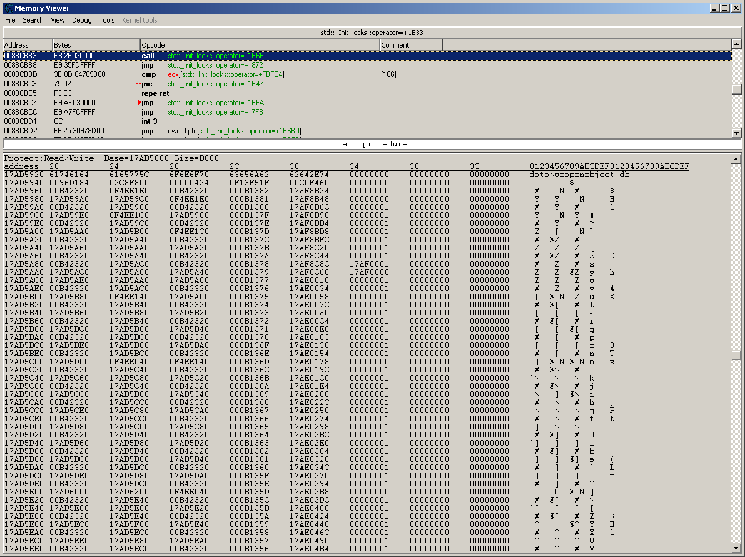Open the File menu
The image size is (745, 557).
[x=10, y=20]
